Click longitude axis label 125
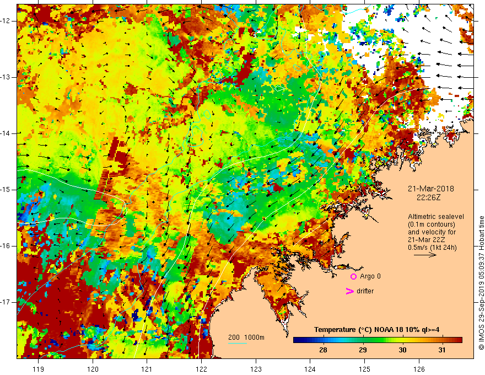This screenshot has width=485, height=375. point(365,369)
